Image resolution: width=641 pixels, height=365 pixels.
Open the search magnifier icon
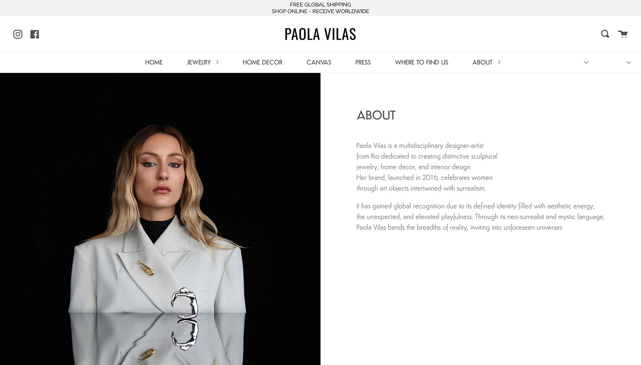[605, 34]
